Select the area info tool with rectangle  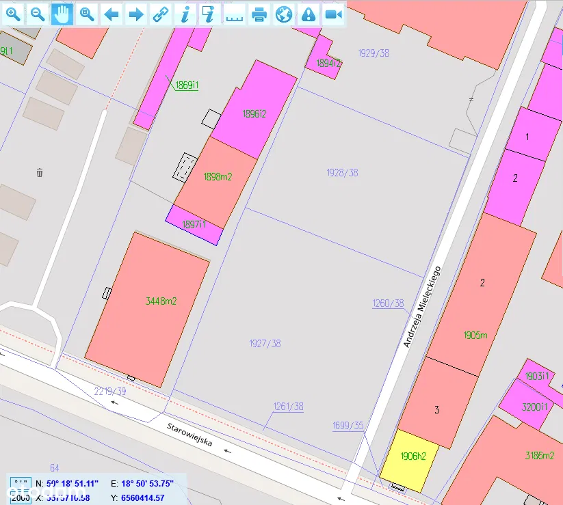(210, 14)
